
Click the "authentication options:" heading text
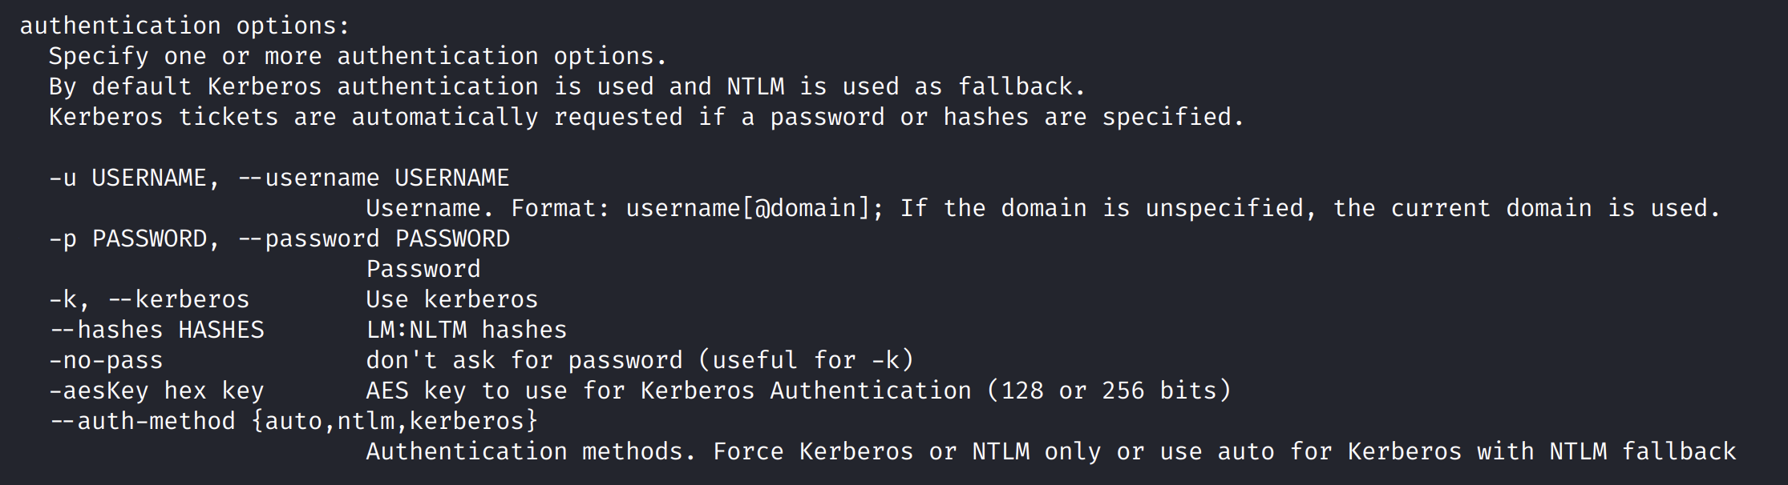click(184, 26)
